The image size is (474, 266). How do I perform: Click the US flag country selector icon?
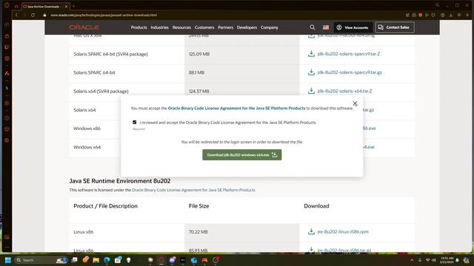(x=326, y=27)
